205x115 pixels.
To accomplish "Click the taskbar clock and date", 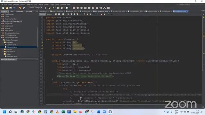I will pos(195,112).
